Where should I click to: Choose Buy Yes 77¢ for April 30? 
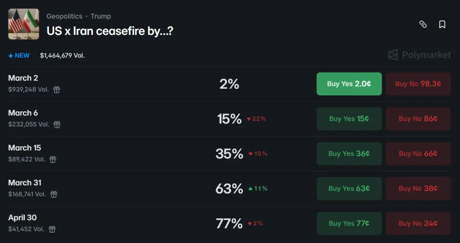tap(349, 223)
